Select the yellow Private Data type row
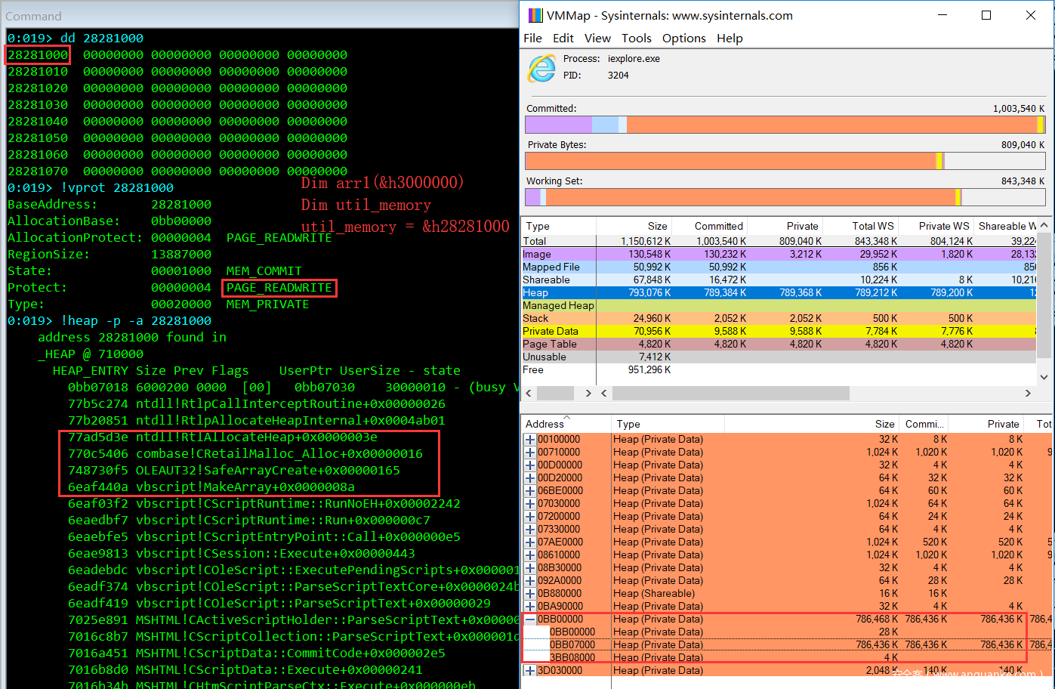The height and width of the screenshot is (689, 1055). pyautogui.click(x=559, y=332)
